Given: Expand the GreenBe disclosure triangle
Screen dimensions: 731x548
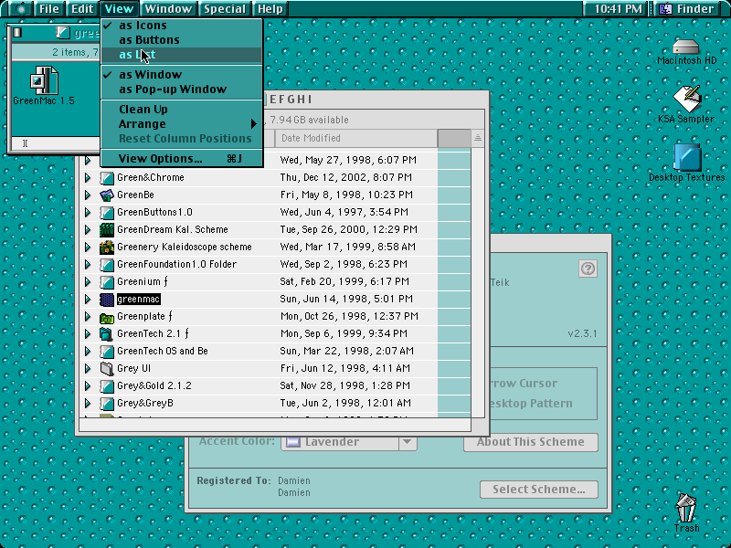Looking at the screenshot, I should [88, 195].
